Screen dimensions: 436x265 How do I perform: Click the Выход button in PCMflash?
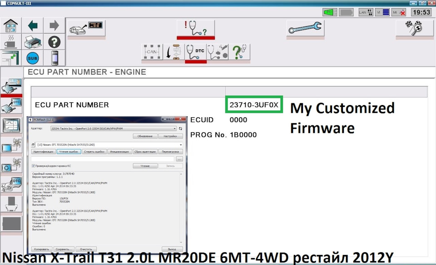click(172, 249)
